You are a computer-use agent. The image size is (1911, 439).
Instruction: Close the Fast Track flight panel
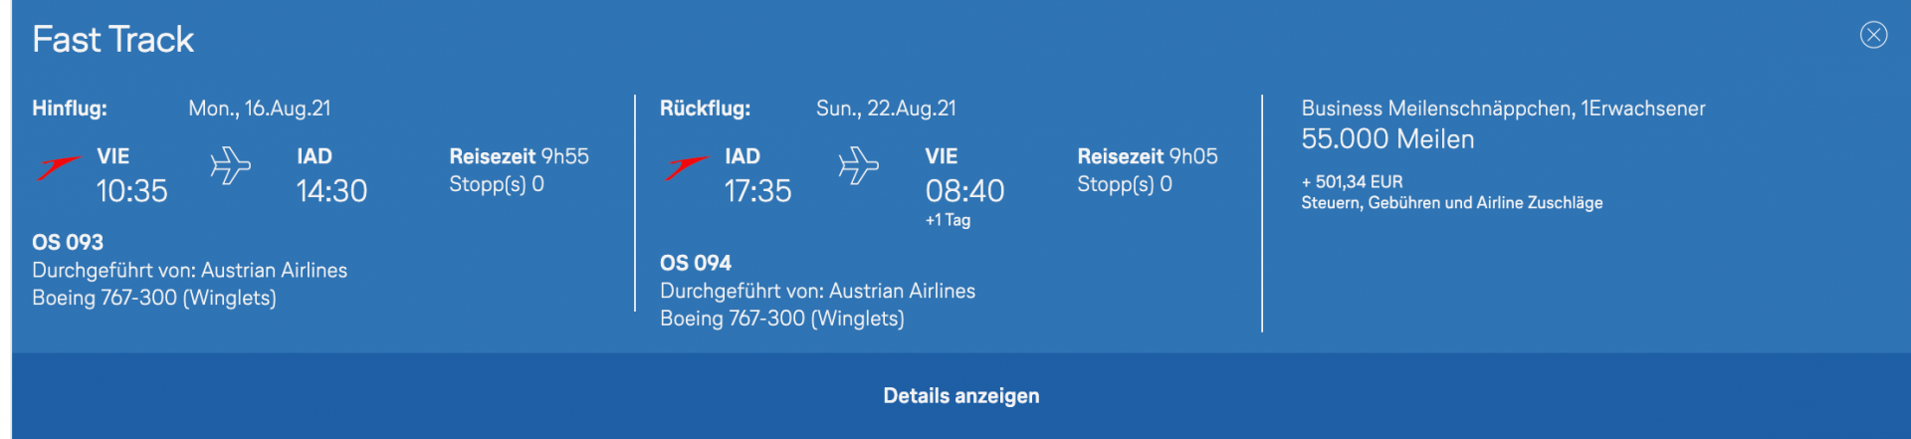pyautogui.click(x=1873, y=36)
